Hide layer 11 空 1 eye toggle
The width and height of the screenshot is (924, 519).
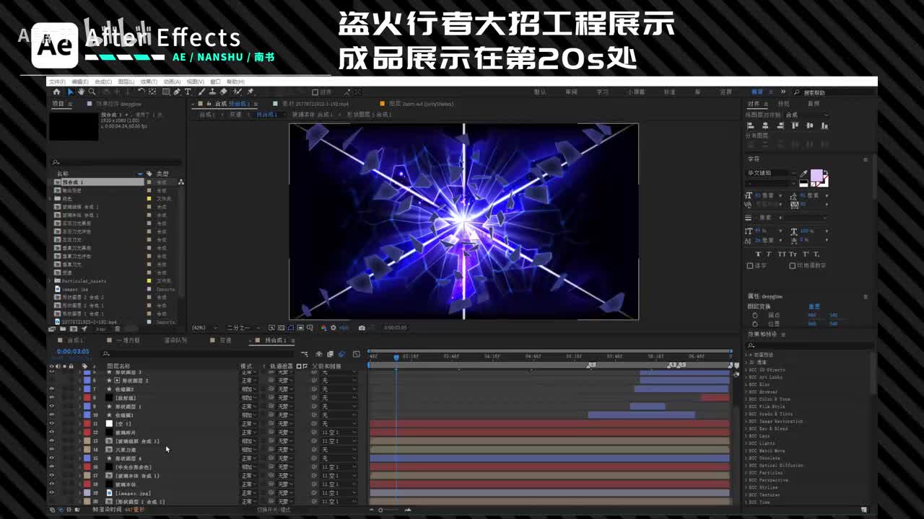click(x=52, y=424)
